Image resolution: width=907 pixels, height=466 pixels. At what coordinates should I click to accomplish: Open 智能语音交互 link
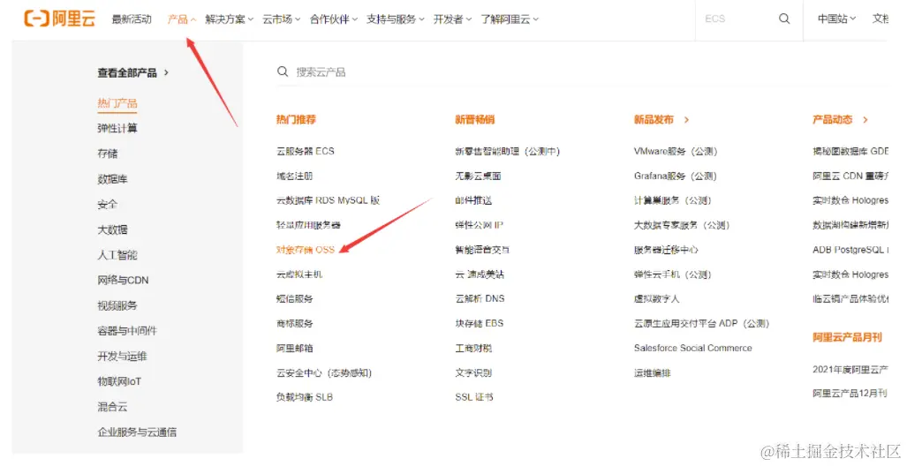(482, 250)
